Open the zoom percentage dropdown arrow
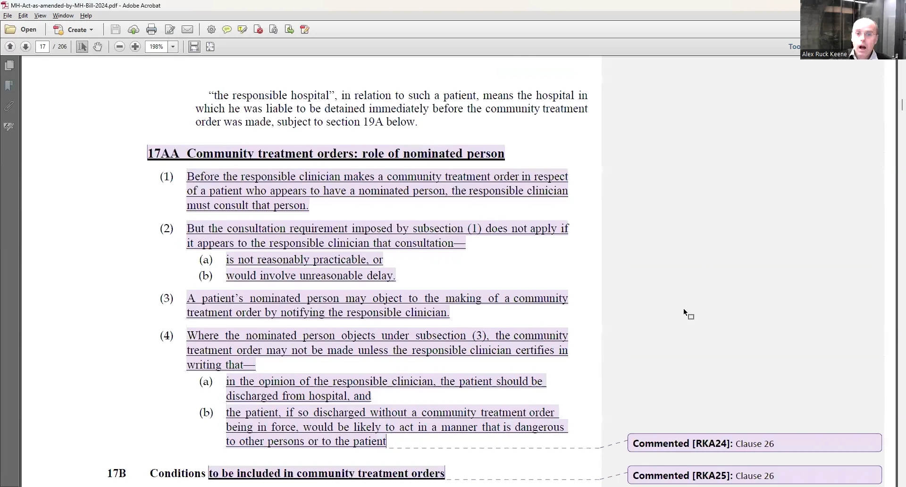Viewport: 906px width, 487px height. pos(173,47)
